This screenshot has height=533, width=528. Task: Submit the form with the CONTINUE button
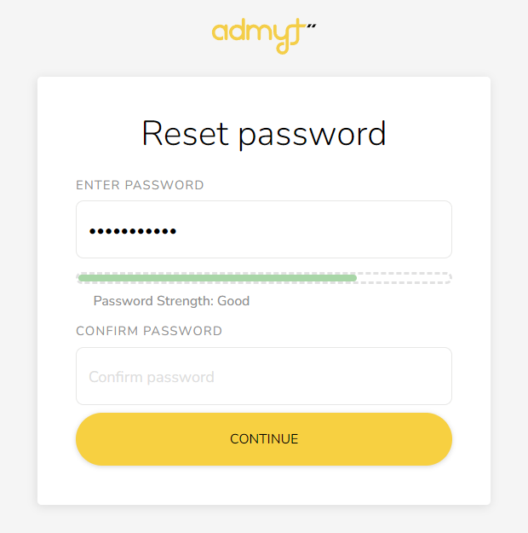pyautogui.click(x=264, y=439)
